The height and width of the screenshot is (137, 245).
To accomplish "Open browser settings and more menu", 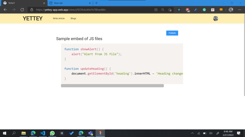I will click(240, 10).
